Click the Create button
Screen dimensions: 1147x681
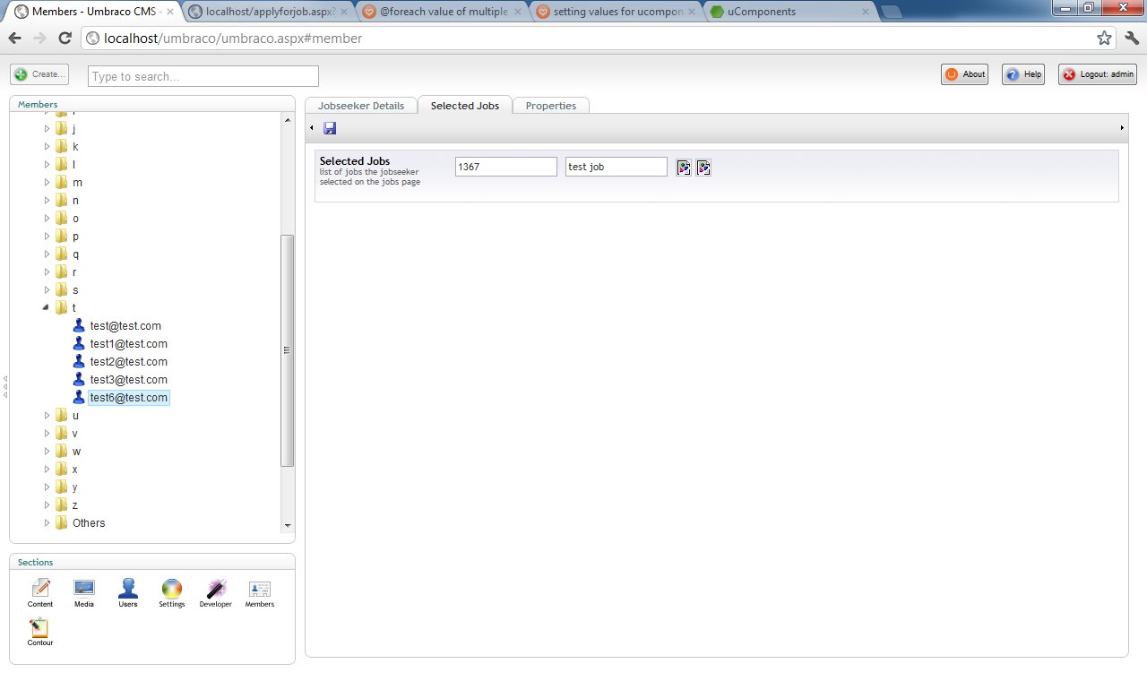coord(40,75)
